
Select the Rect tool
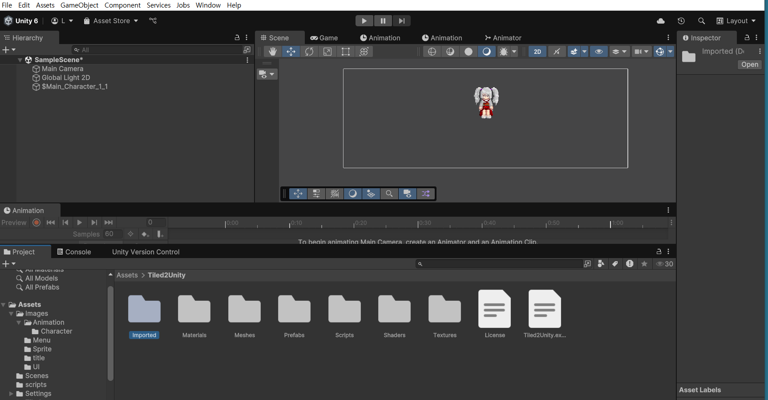pos(345,52)
